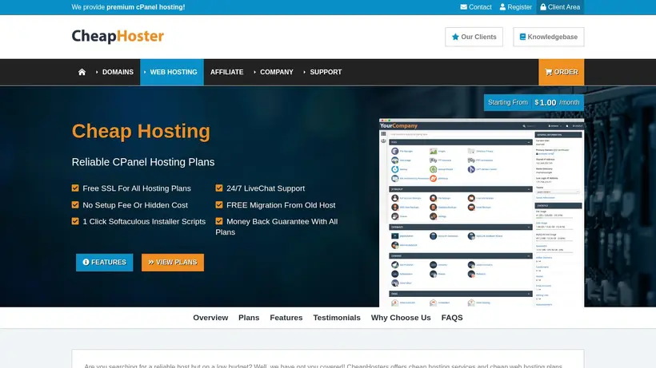656x368 pixels.
Task: Click the checkmark beside Softaculous Installer Scripts
Action: tap(75, 221)
